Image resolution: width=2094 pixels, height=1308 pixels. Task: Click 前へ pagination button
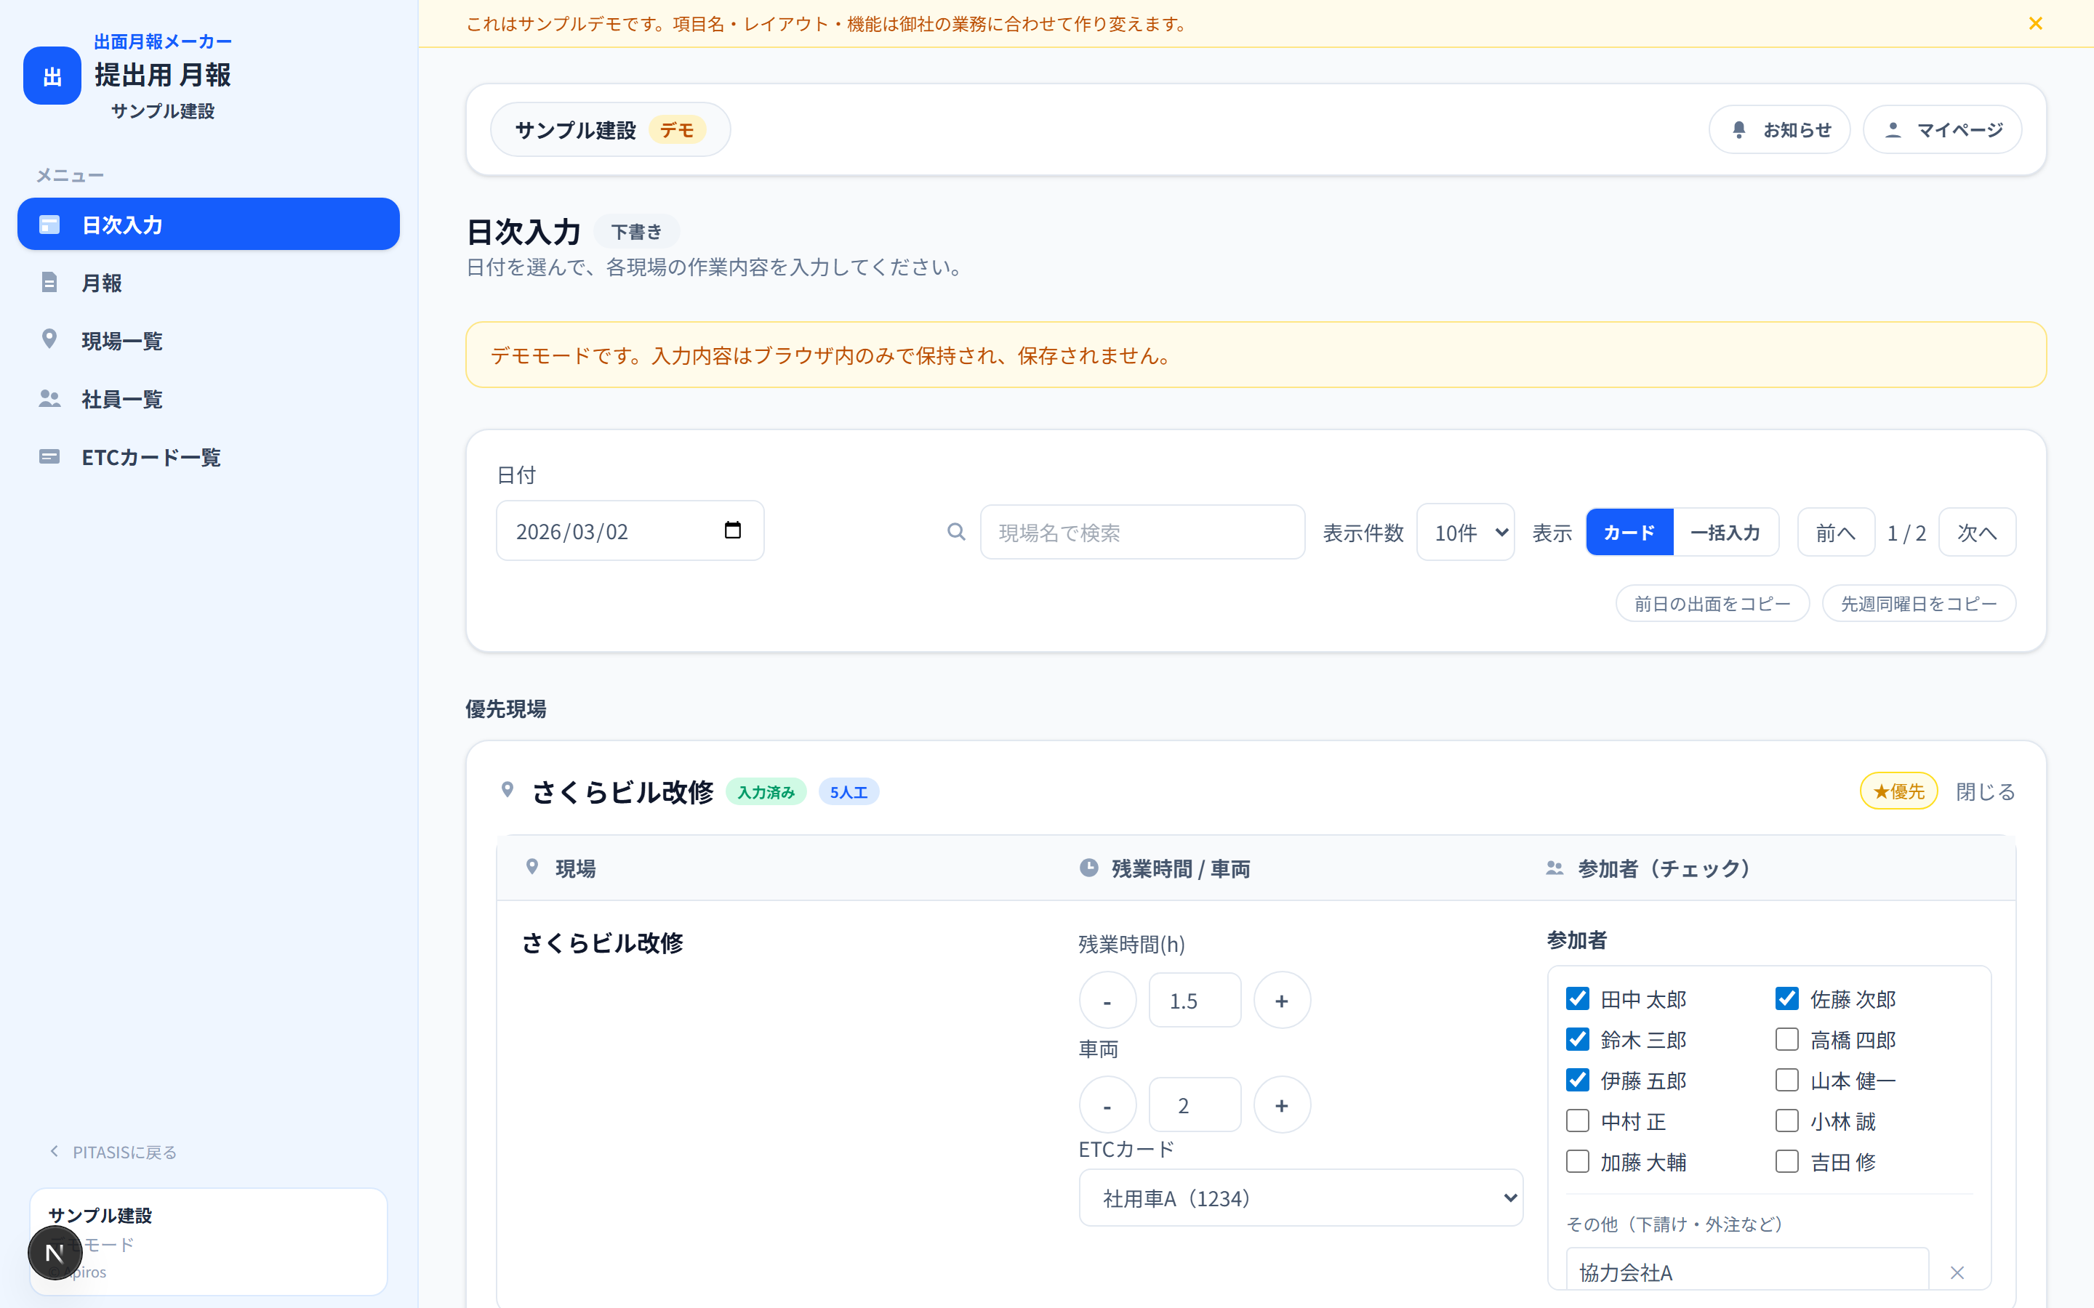coord(1835,532)
